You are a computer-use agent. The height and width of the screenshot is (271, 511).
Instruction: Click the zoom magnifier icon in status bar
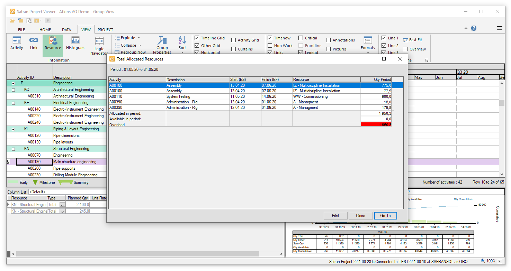(483, 261)
